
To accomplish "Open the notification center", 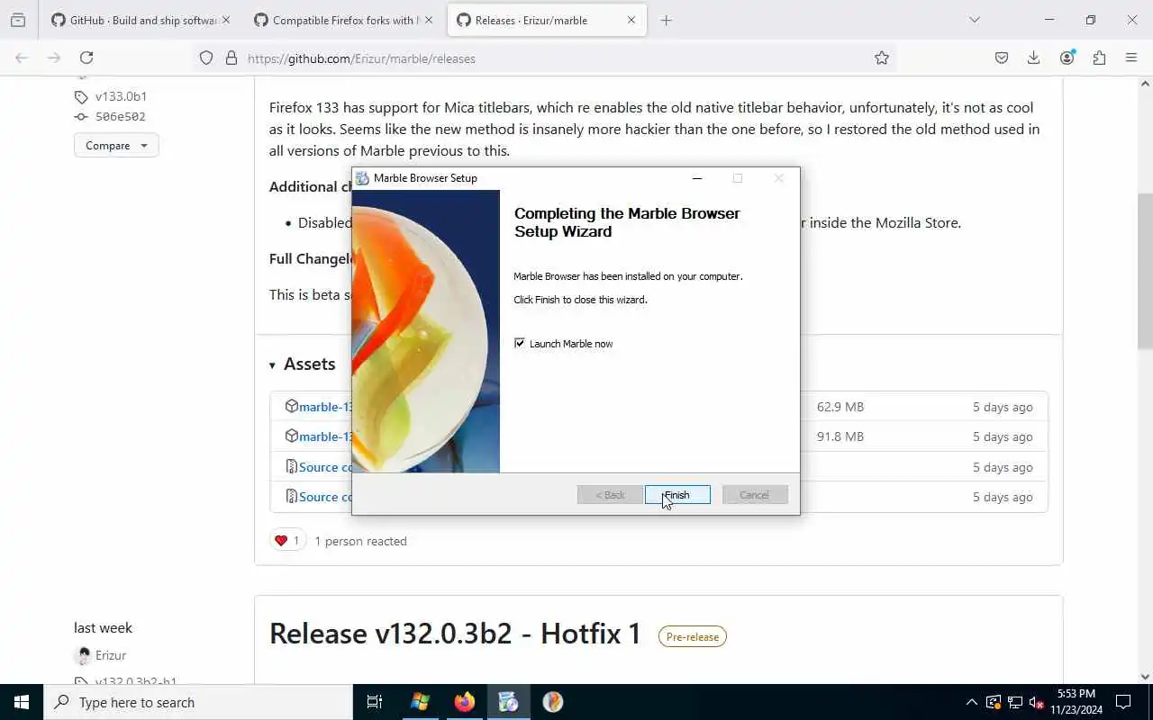I will [x=1123, y=702].
